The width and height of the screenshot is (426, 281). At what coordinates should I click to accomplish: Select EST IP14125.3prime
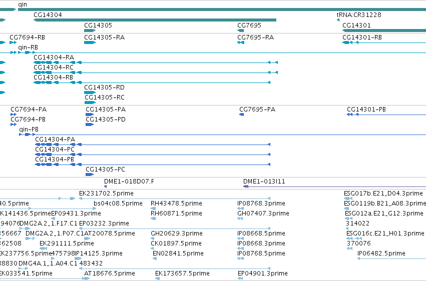(99, 253)
